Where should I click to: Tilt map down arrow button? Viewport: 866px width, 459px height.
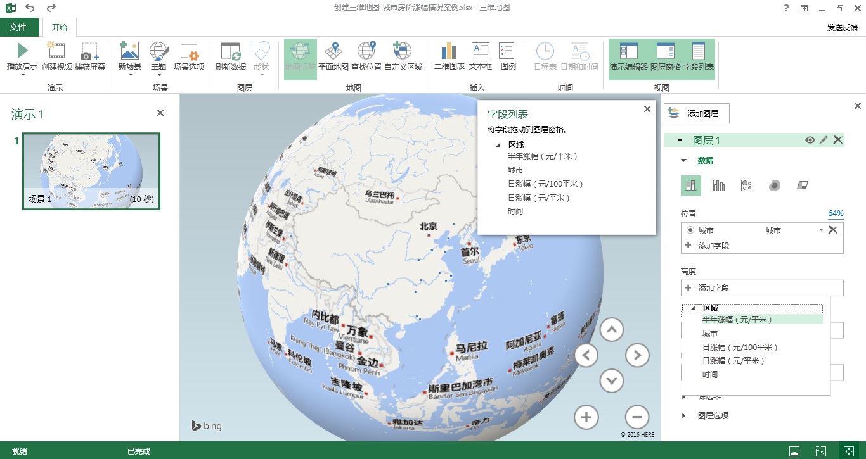[x=612, y=380]
